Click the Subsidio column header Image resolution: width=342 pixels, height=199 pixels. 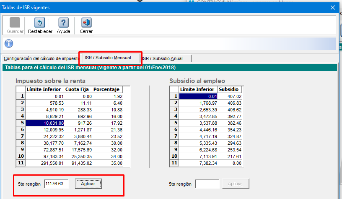[x=229, y=89]
